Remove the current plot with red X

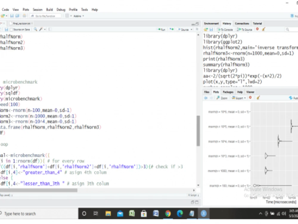point(250,98)
